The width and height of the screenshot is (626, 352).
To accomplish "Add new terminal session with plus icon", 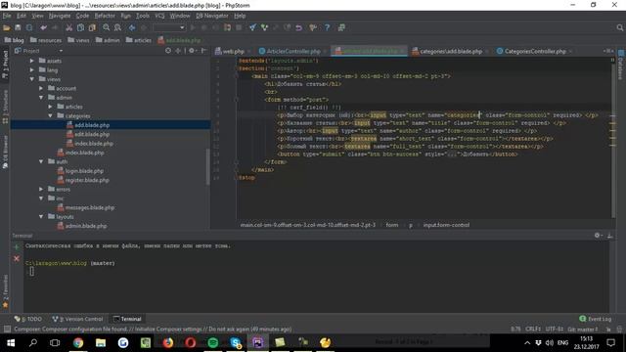I will click(17, 247).
